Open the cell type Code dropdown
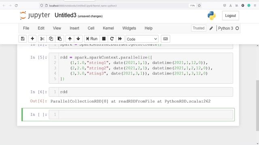 [x=142, y=39]
